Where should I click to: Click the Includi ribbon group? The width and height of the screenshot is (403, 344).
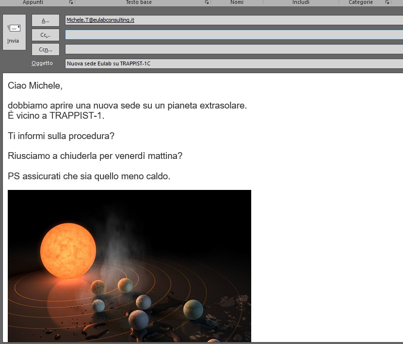tap(301, 2)
